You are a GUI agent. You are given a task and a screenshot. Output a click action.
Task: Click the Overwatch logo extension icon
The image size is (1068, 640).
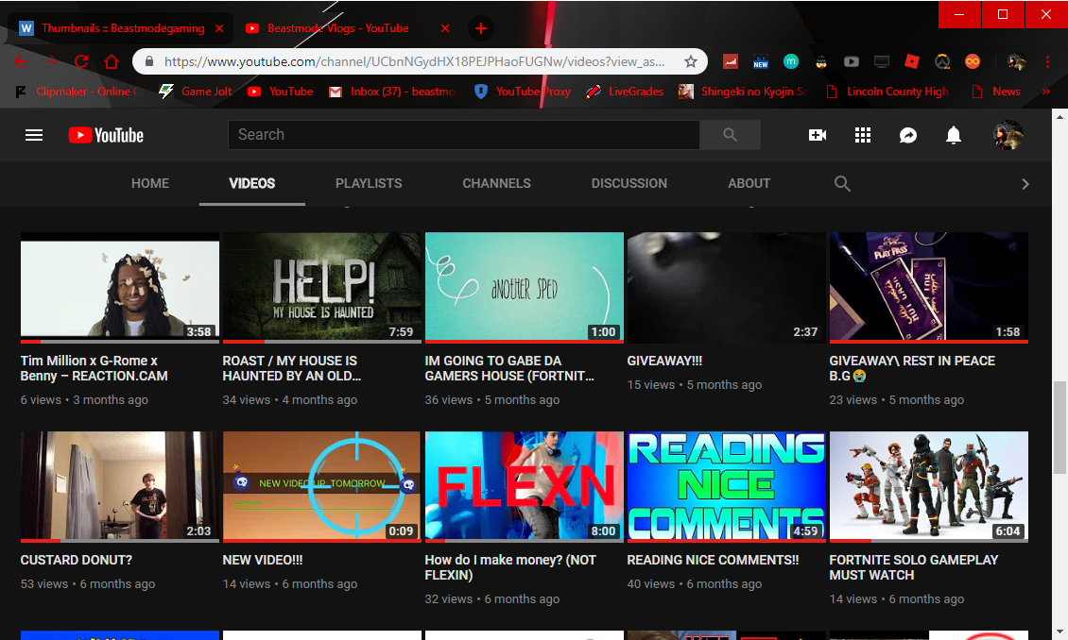(x=942, y=62)
